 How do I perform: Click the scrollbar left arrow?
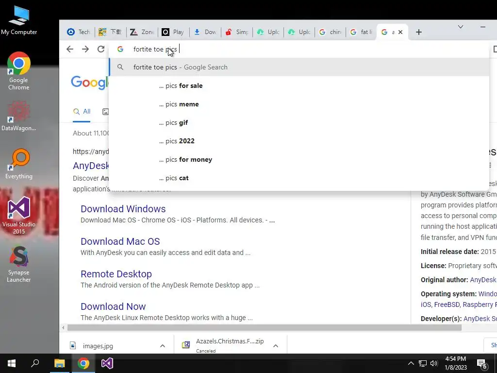coord(63,328)
